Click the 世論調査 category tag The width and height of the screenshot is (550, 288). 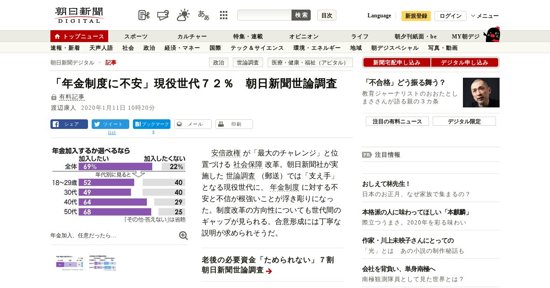[x=247, y=63]
